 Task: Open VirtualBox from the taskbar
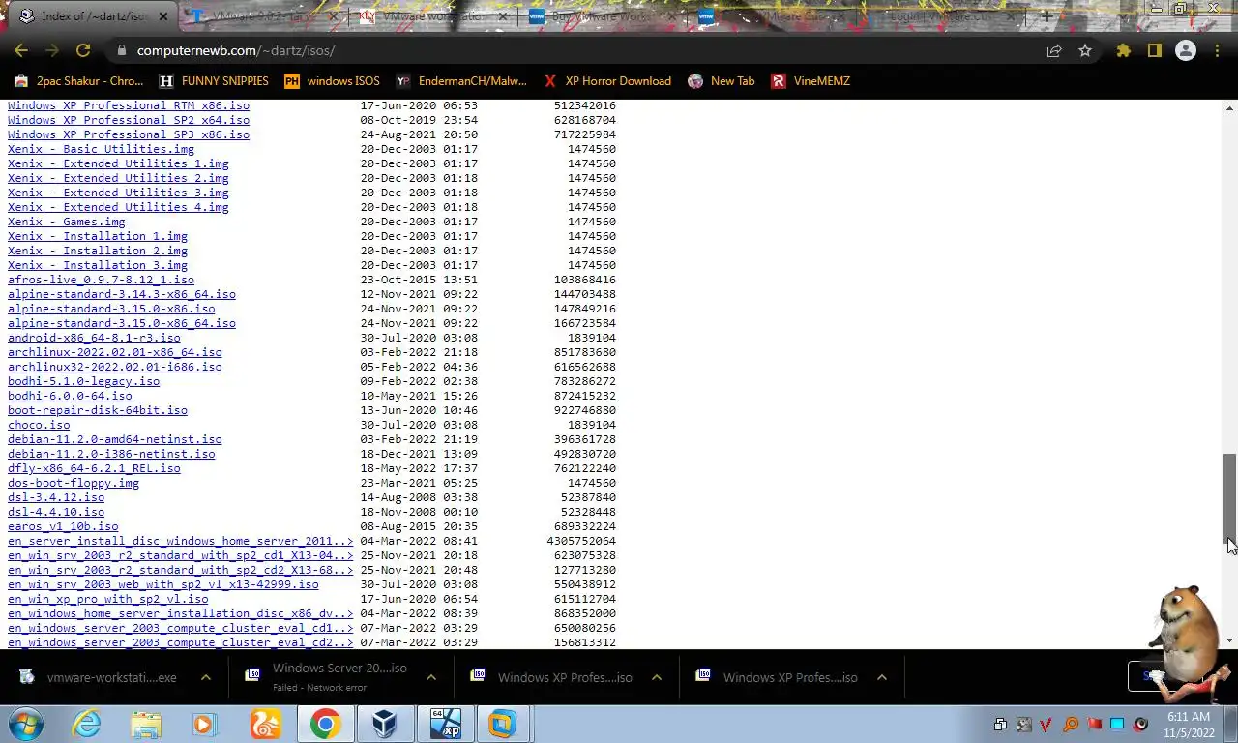385,724
